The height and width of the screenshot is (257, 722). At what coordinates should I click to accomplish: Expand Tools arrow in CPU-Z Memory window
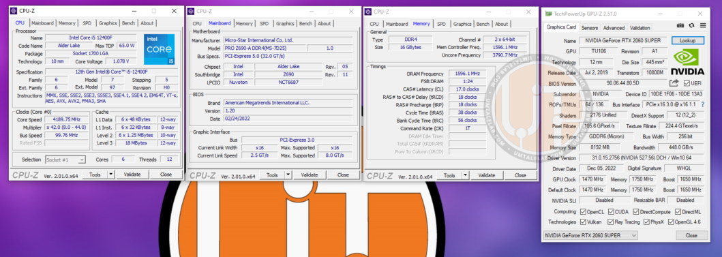[x=465, y=175]
